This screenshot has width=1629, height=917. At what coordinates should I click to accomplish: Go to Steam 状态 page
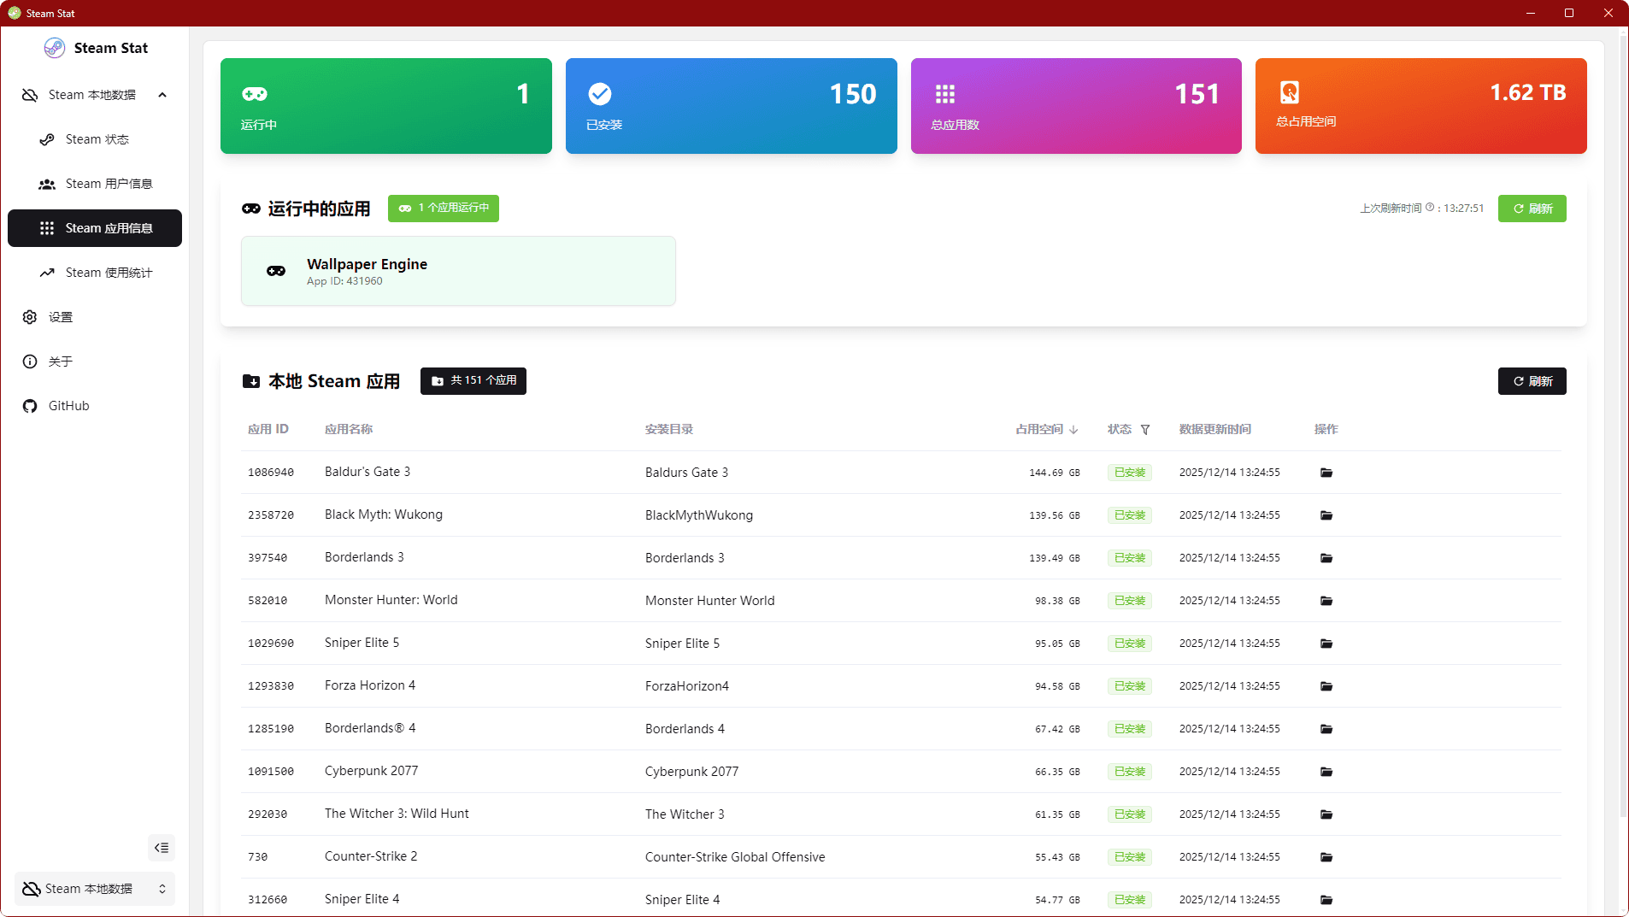(x=97, y=139)
